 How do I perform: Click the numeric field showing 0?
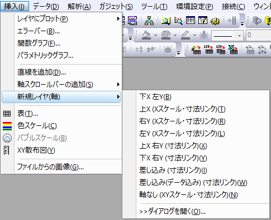259,35
